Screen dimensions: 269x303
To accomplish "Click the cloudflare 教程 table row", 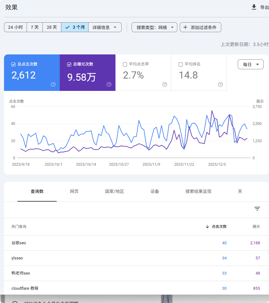I will click(25, 288).
